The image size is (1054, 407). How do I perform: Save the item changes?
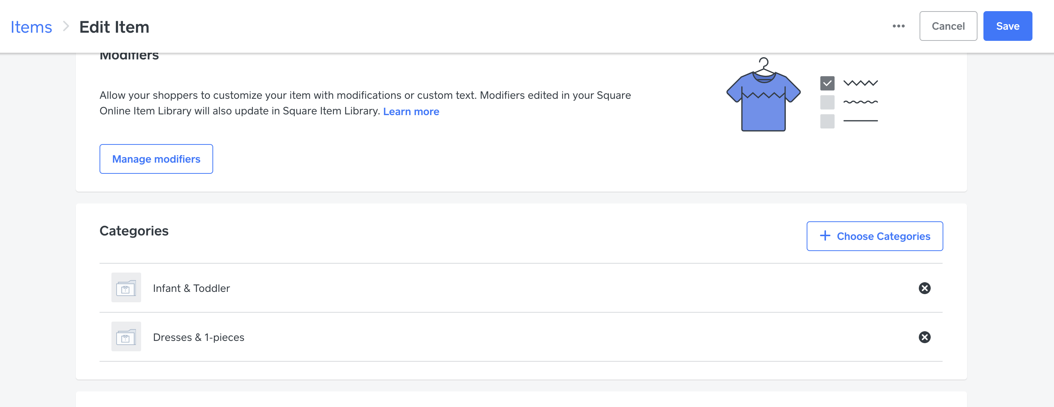(x=1007, y=26)
